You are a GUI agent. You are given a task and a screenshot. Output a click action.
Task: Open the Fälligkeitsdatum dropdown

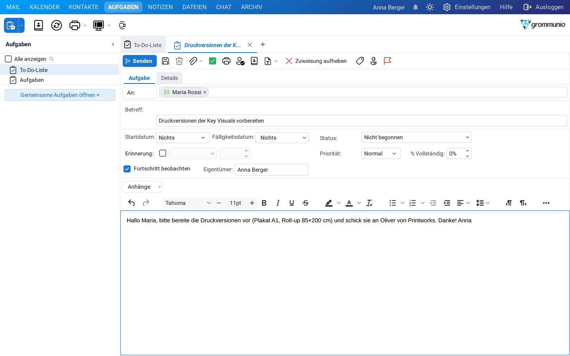coord(282,138)
